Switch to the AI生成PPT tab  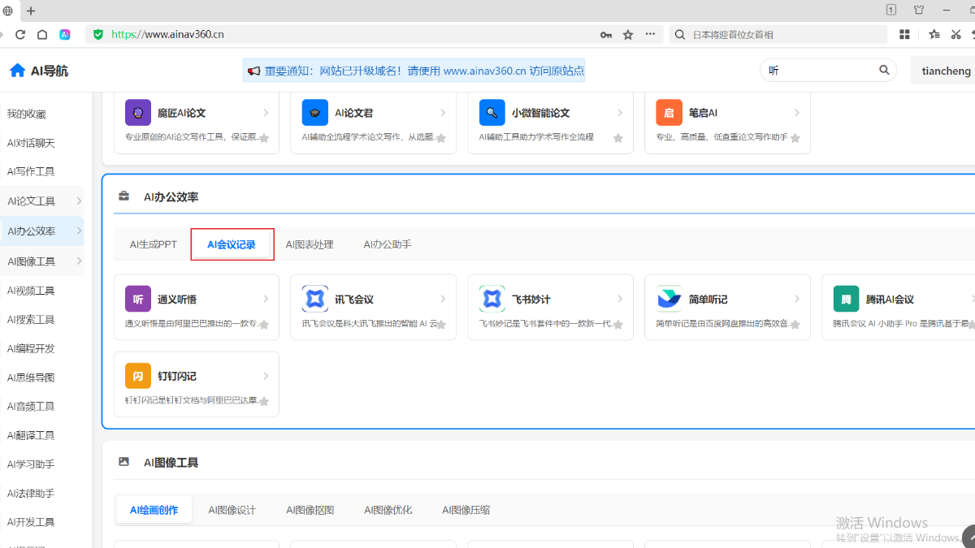154,244
